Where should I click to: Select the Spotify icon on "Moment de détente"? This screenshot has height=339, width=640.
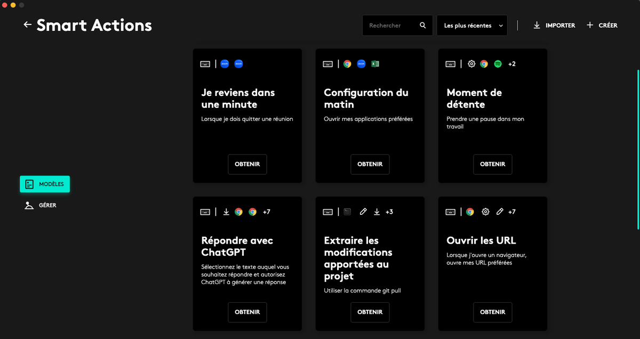[x=498, y=63]
